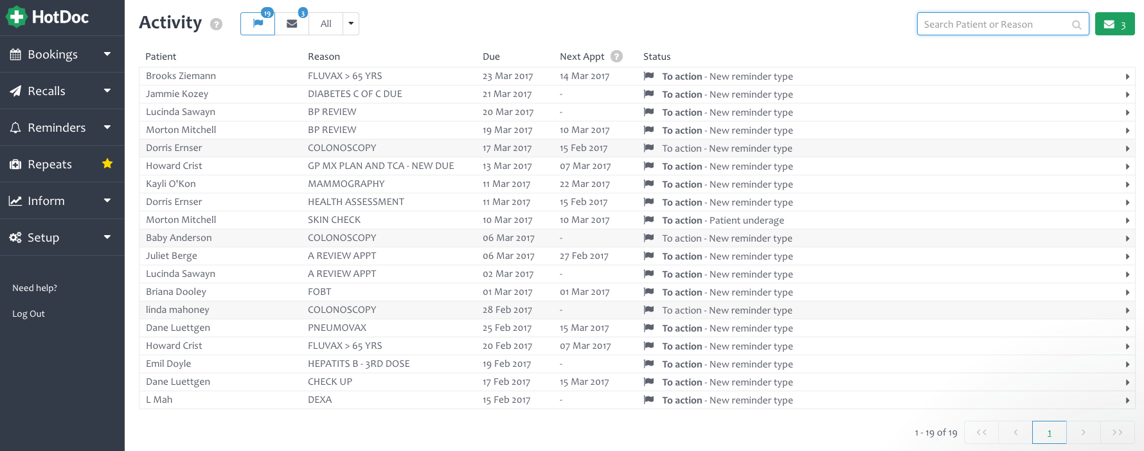Click the Bookings calendar icon
Screen dimensions: 1144x451
[x=15, y=55]
